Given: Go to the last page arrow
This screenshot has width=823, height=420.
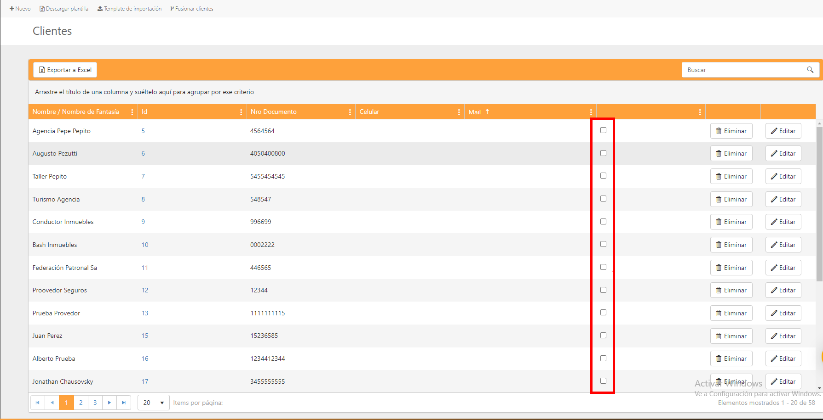Looking at the screenshot, I should [x=124, y=403].
